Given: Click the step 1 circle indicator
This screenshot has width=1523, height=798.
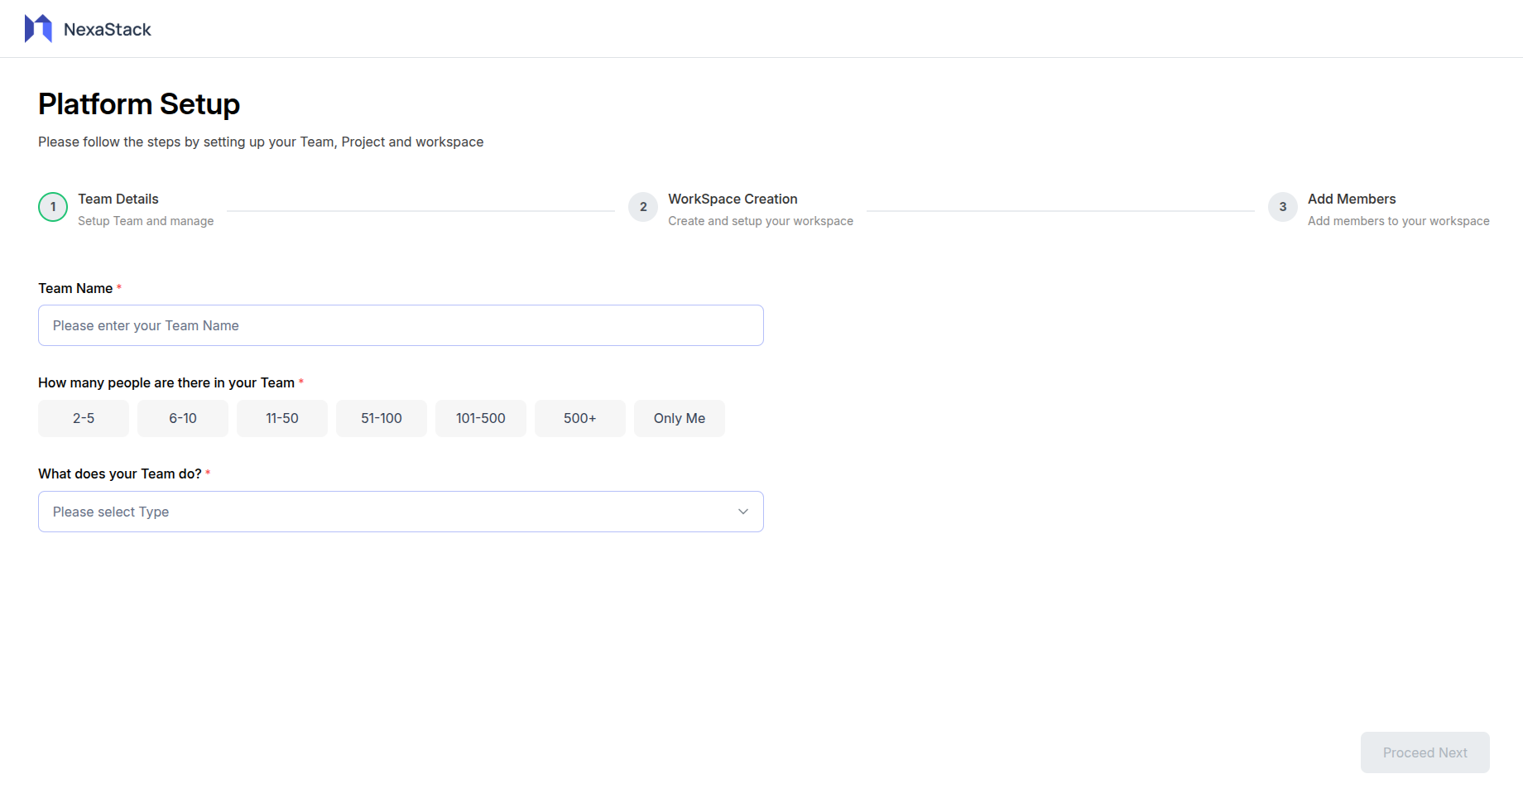Looking at the screenshot, I should (53, 207).
